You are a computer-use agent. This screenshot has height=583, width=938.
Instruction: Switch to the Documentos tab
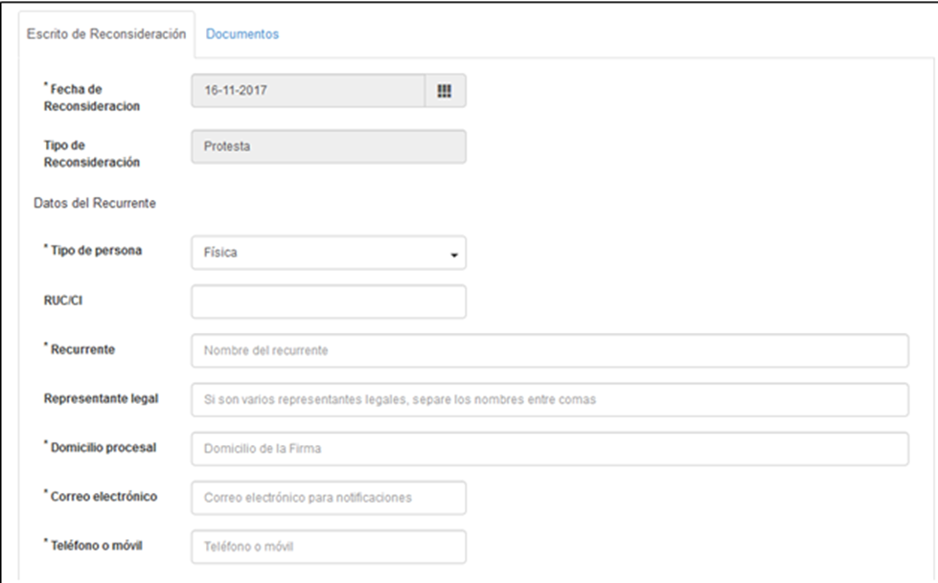(x=242, y=34)
